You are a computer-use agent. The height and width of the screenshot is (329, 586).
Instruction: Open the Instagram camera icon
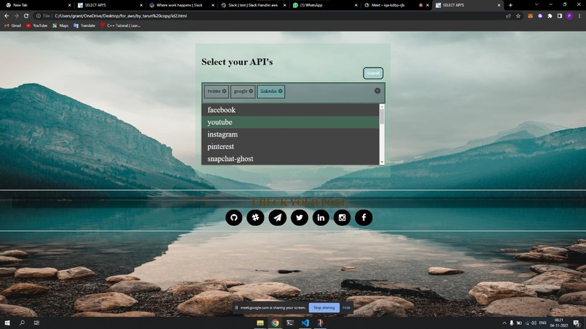[342, 218]
